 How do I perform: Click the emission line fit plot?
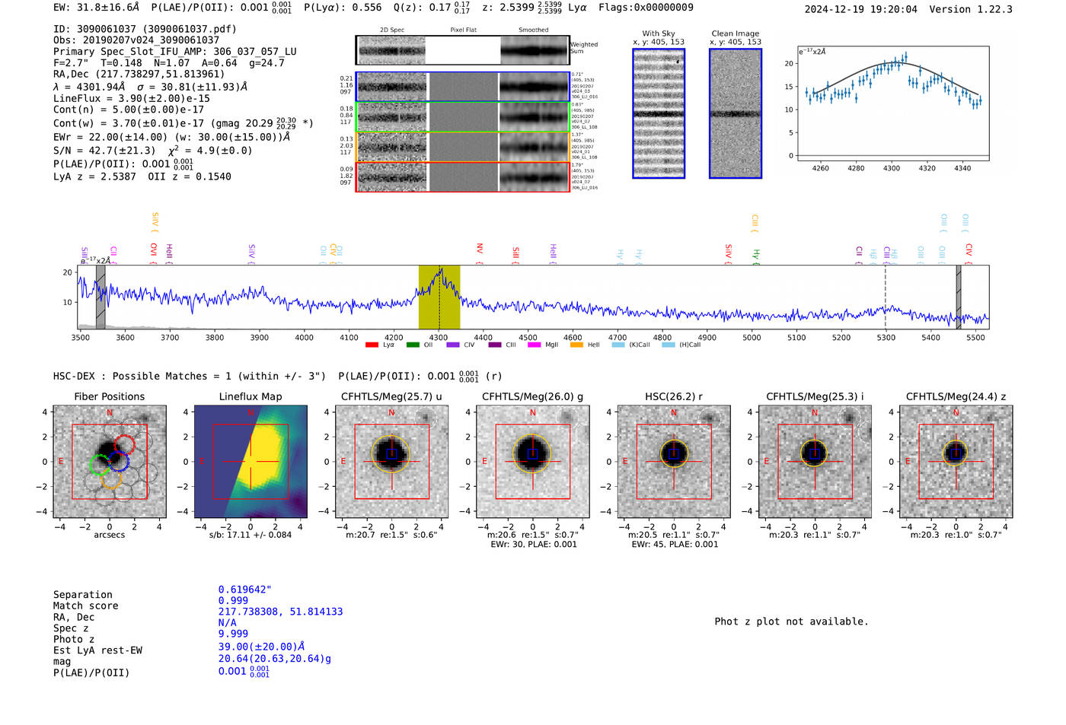pos(892,103)
